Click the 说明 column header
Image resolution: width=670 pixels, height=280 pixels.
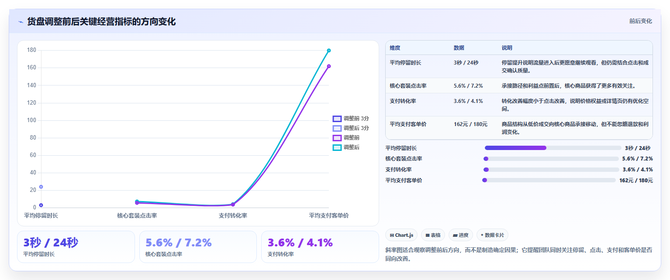507,48
